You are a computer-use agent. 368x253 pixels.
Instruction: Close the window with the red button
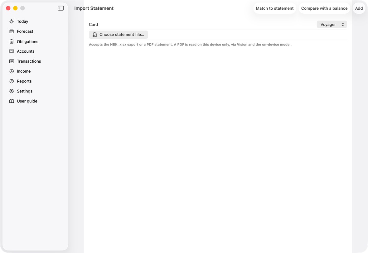point(8,8)
